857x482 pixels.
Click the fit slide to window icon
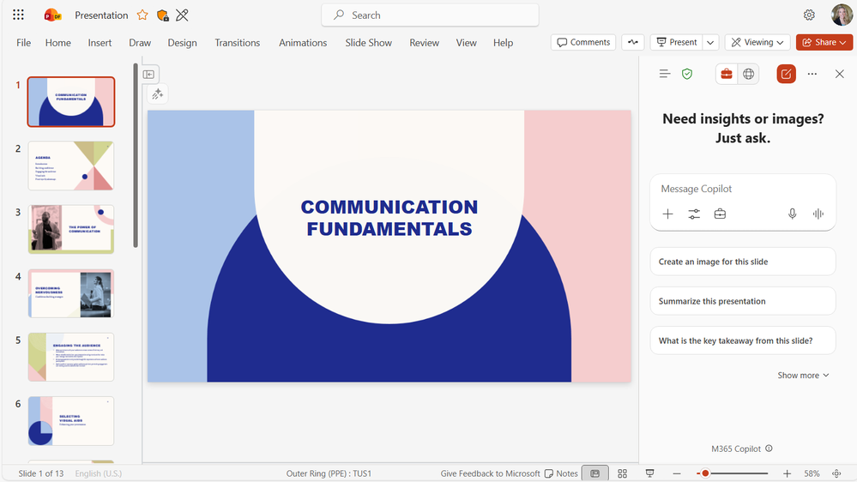pyautogui.click(x=836, y=473)
